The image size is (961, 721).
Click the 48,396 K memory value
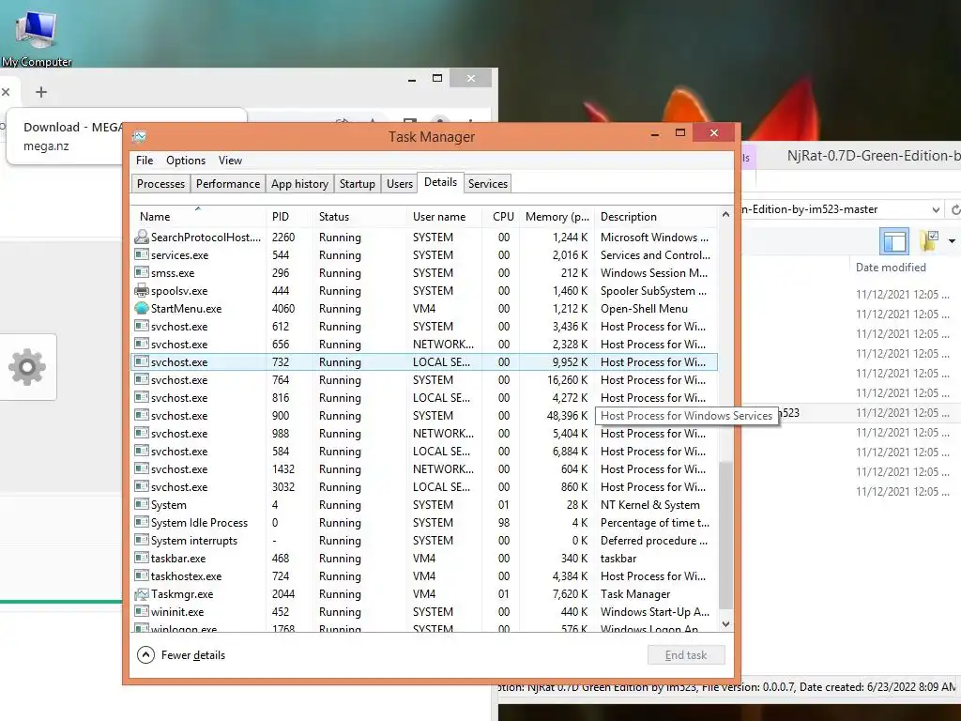[x=567, y=416]
